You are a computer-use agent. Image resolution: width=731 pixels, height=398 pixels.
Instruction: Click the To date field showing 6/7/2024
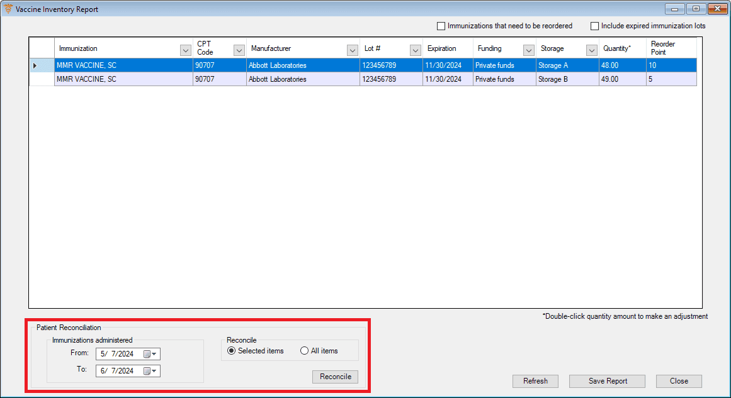(x=128, y=371)
